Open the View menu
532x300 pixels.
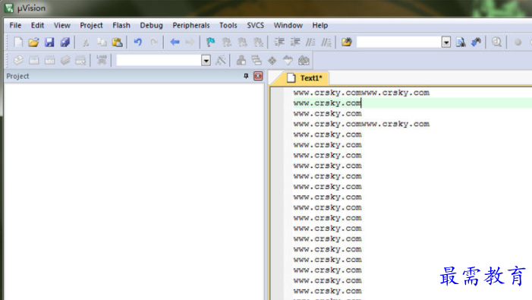(62, 26)
